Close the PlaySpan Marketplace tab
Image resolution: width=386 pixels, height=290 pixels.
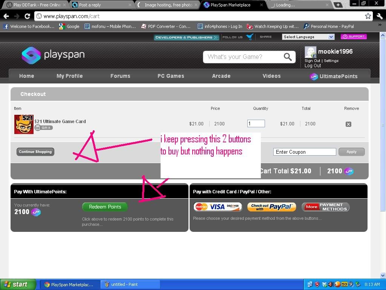click(262, 5)
